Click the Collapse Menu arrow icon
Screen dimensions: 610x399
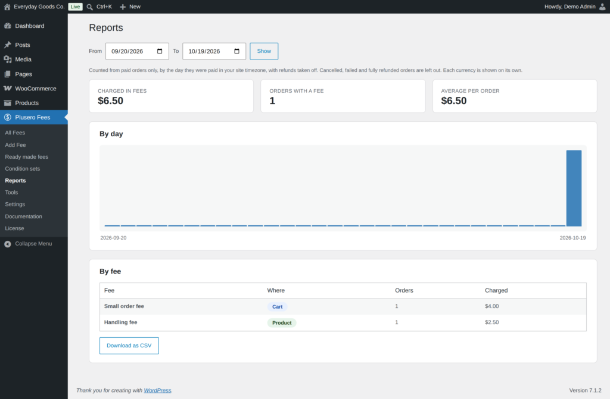[7, 244]
